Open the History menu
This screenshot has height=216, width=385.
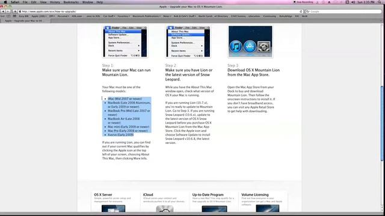click(55, 2)
